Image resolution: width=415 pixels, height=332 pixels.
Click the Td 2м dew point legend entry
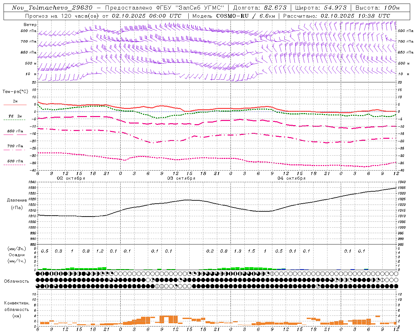click(x=15, y=116)
